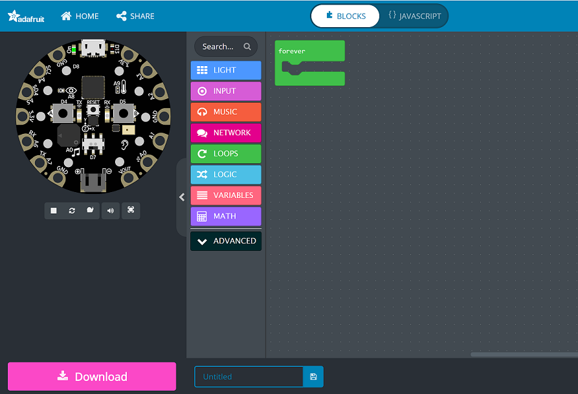Click the save project disk icon
The height and width of the screenshot is (394, 578).
[313, 377]
